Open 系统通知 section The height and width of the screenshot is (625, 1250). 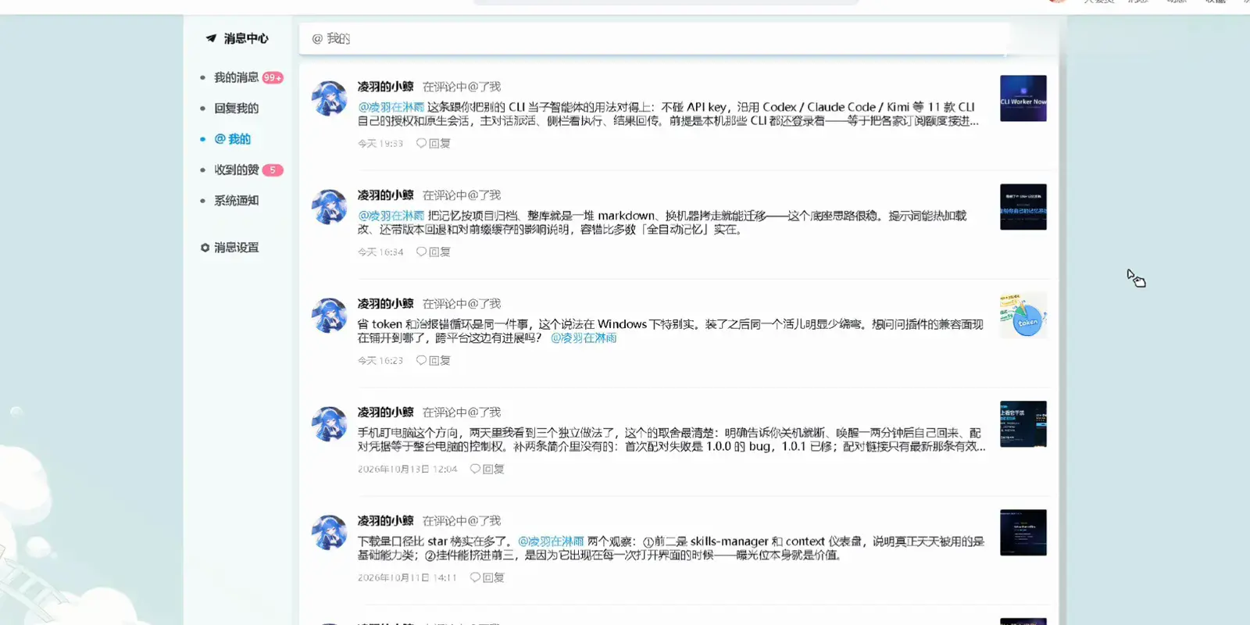[x=236, y=201]
